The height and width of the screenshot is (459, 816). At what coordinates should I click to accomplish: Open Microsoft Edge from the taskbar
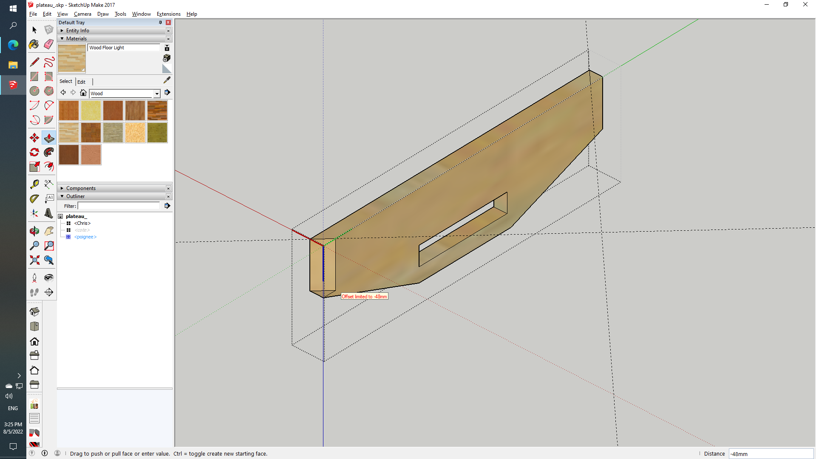pyautogui.click(x=13, y=45)
